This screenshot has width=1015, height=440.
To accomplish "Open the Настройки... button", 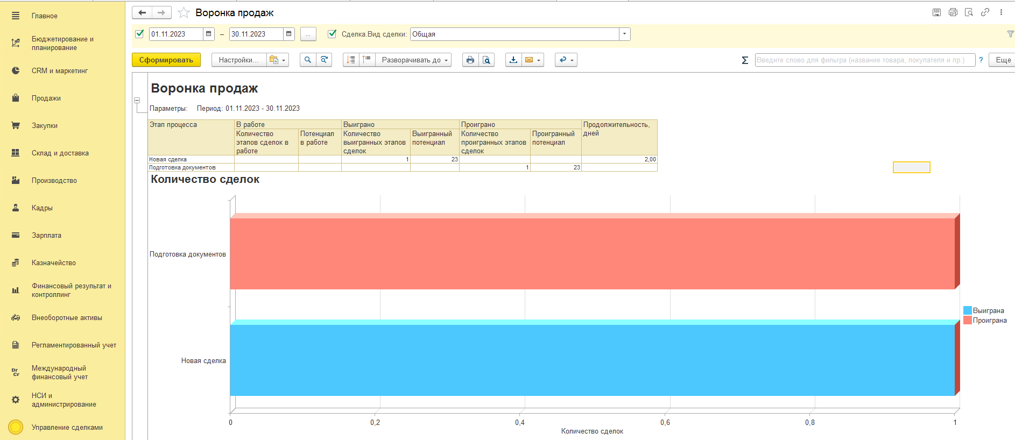I will 238,60.
